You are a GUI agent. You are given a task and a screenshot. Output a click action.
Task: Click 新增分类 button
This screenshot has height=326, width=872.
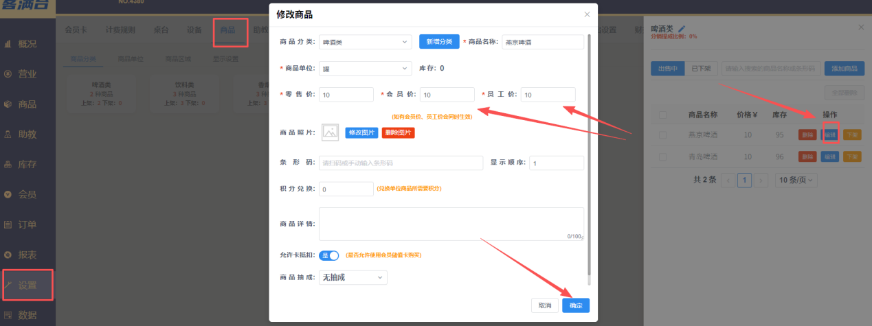439,42
